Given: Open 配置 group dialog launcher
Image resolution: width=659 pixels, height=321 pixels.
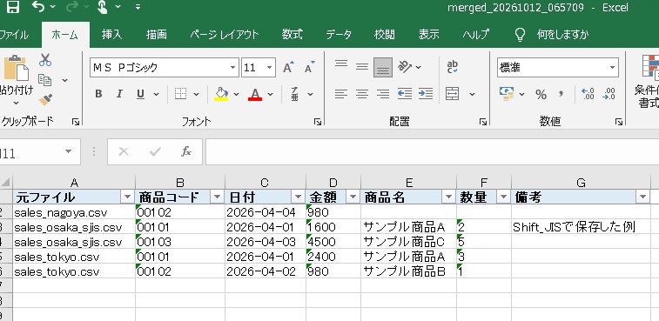Looking at the screenshot, I should (x=483, y=122).
